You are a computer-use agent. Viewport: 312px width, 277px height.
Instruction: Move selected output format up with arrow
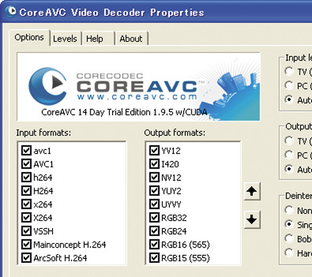pyautogui.click(x=252, y=192)
